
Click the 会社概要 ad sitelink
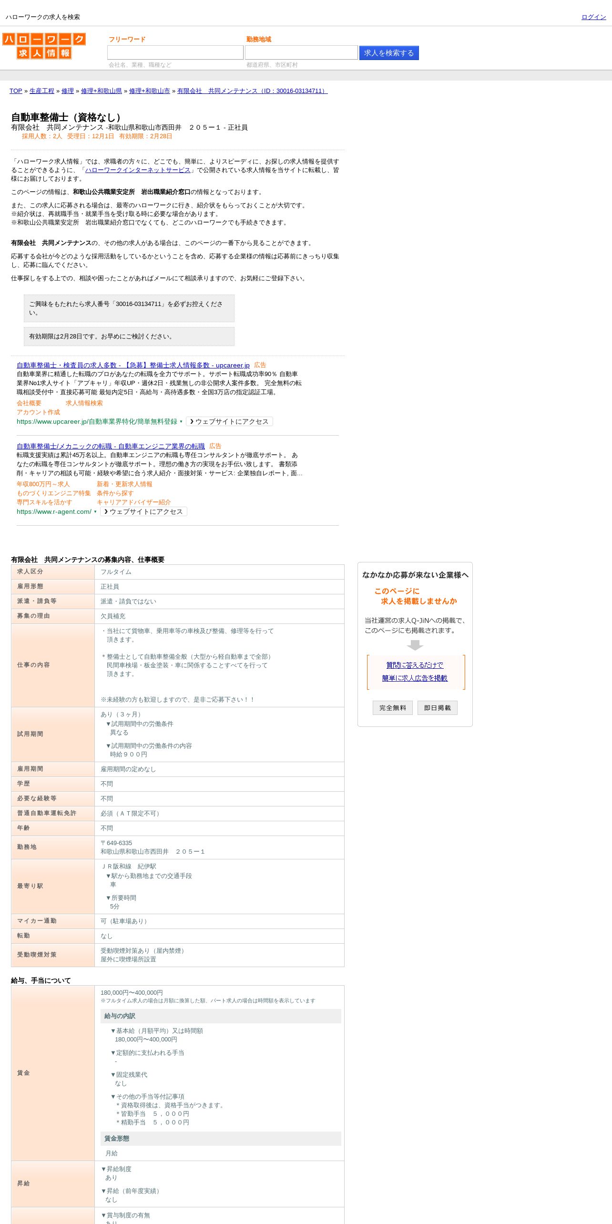click(x=29, y=403)
